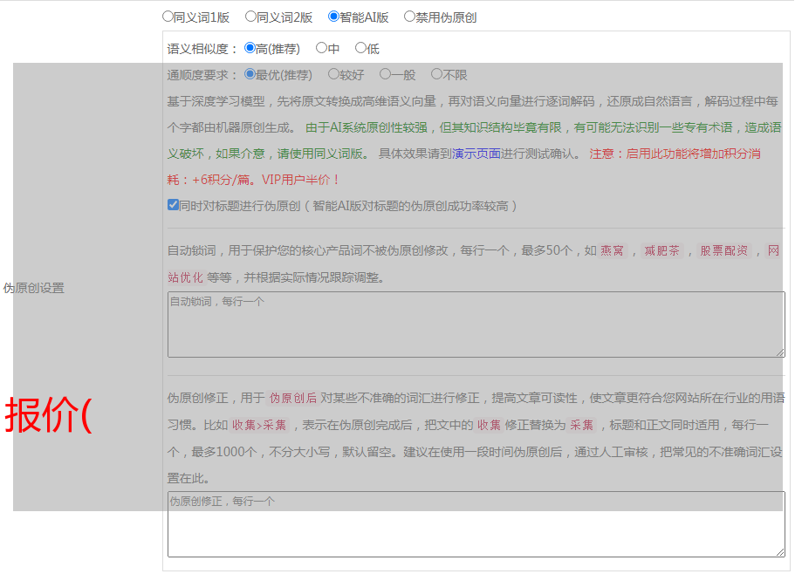Select 禁用伪原创 to disable rewriting
Viewport: 795px width, 574px height.
(x=410, y=17)
